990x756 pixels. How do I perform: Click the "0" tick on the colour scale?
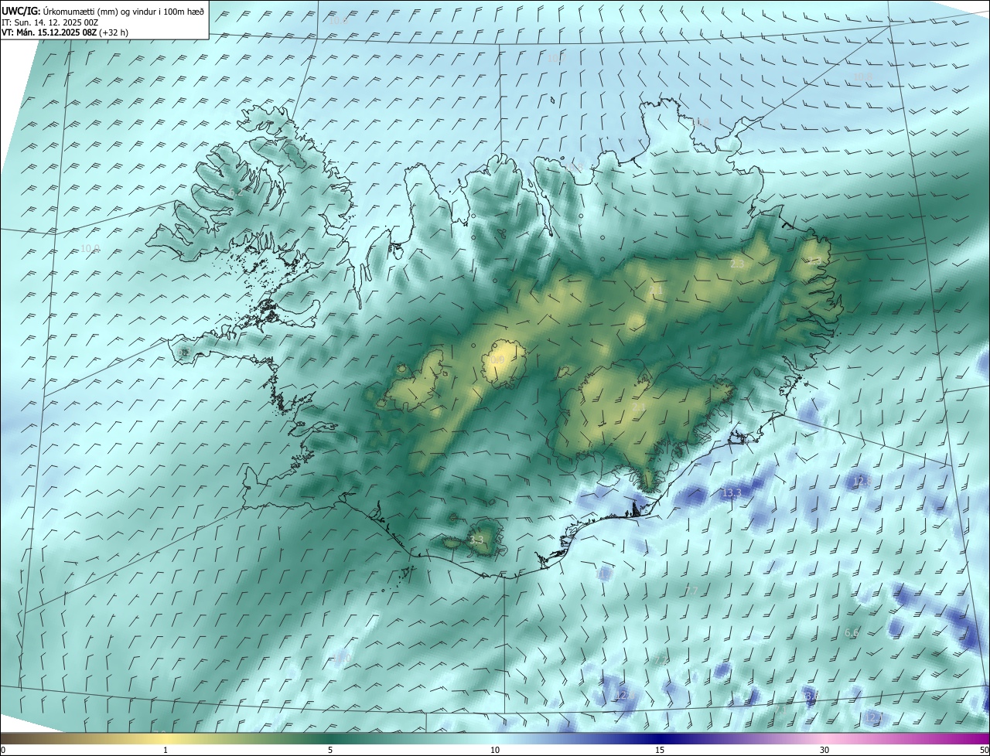click(3, 750)
